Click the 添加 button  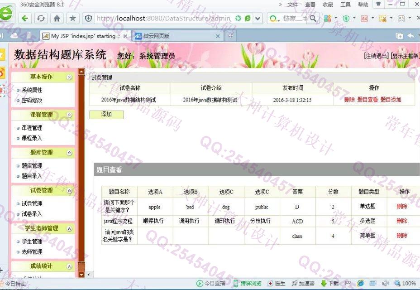click(x=106, y=115)
